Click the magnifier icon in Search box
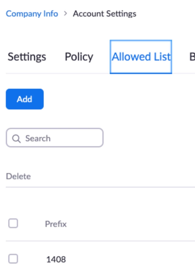 tap(17, 139)
